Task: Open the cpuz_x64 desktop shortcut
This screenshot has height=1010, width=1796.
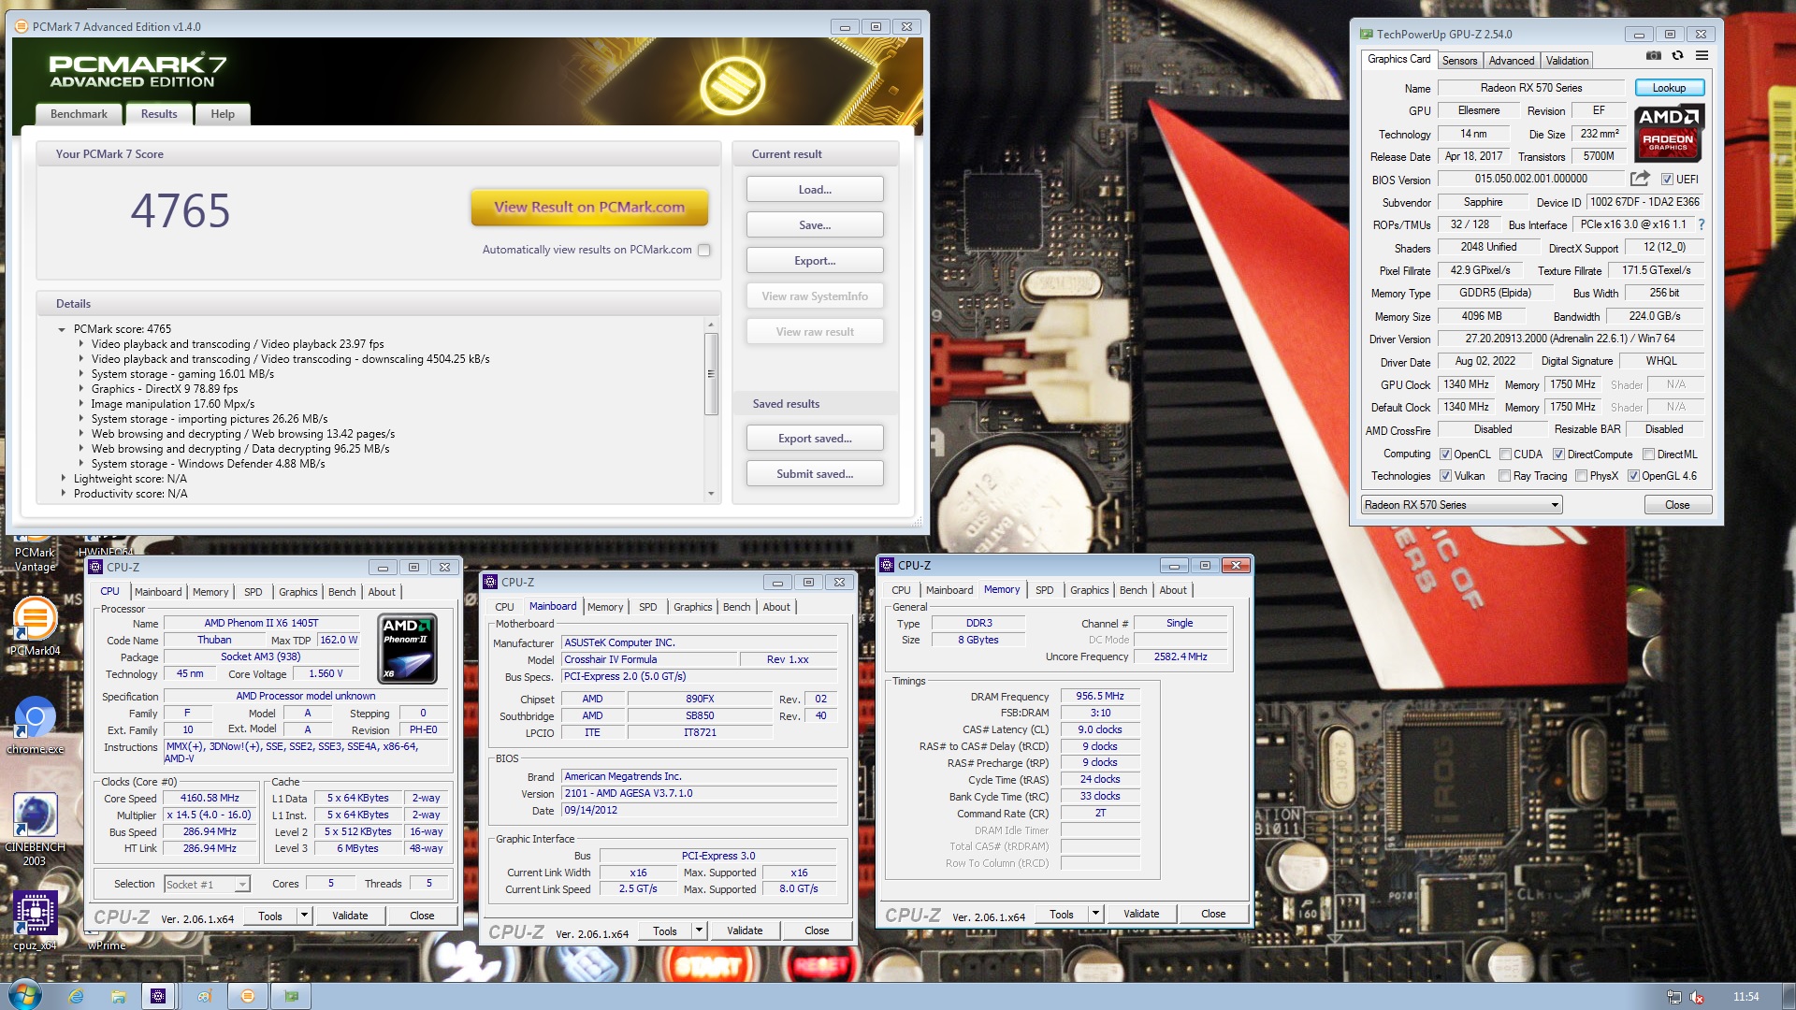Action: (x=35, y=921)
